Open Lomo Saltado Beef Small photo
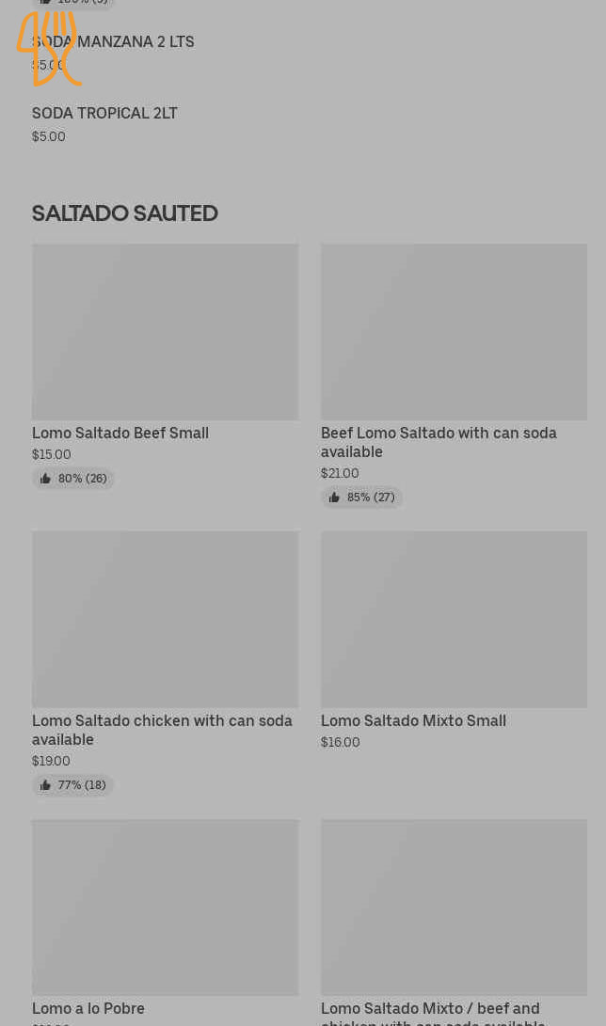This screenshot has height=1026, width=606. tap(165, 332)
